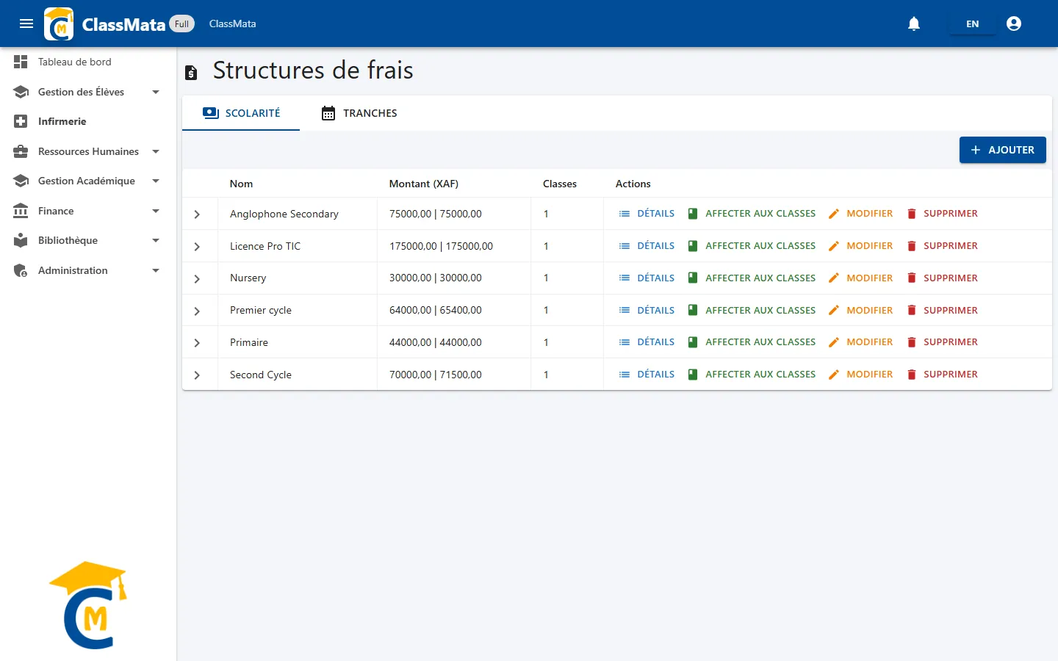
Task: Open Infirmerie in the sidebar
Action: tap(88, 121)
